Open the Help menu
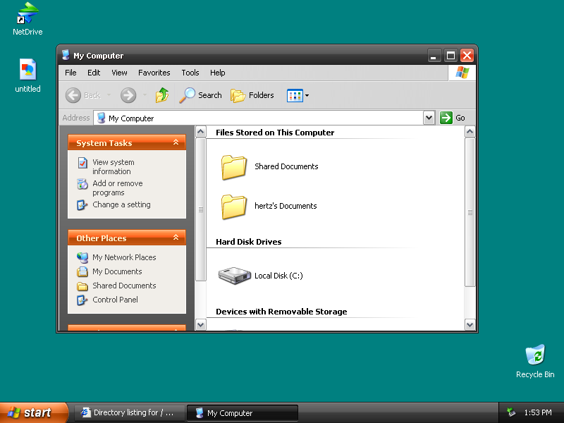The height and width of the screenshot is (423, 564). (218, 73)
